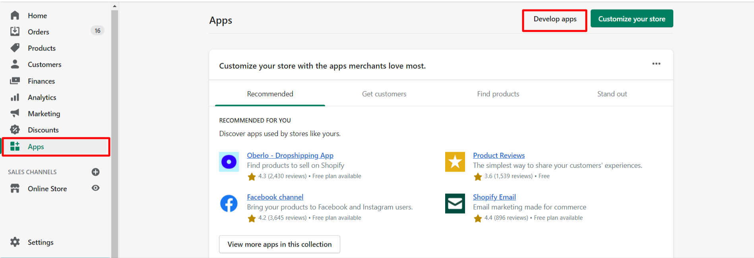
Task: Click the Online Store storefront icon
Action: pyautogui.click(x=15, y=189)
